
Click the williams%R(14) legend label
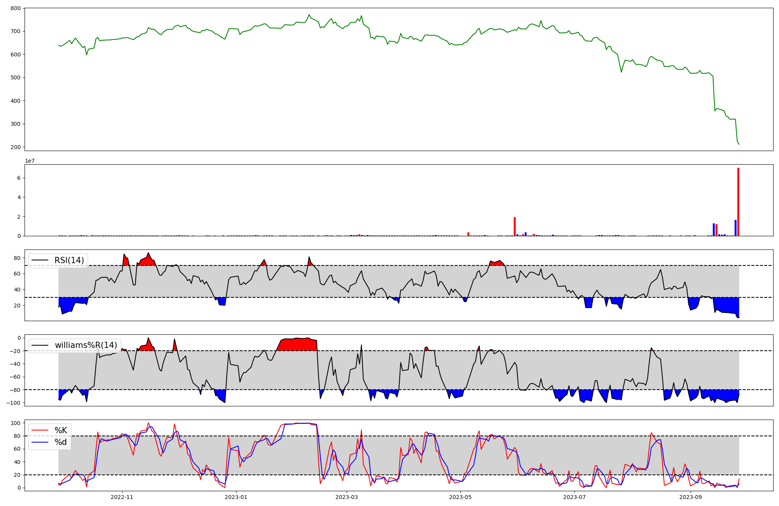[x=86, y=345]
